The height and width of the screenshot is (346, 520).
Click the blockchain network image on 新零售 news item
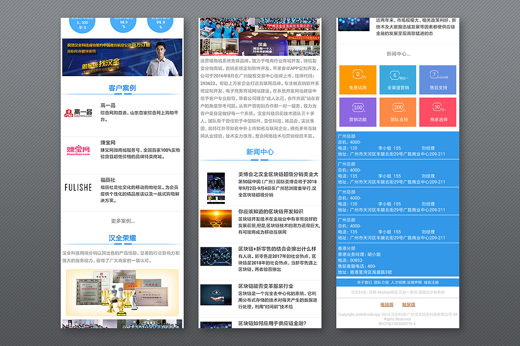(215, 258)
